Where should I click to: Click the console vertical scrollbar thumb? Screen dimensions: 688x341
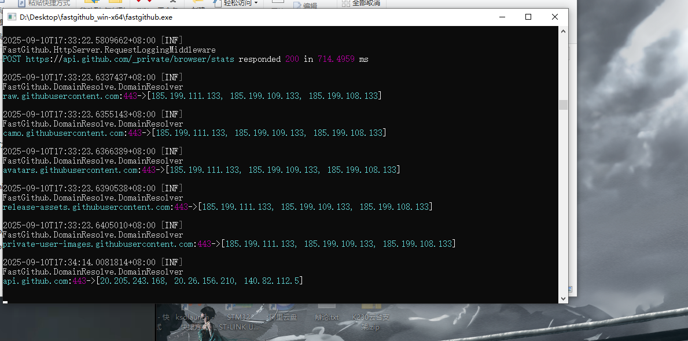pos(563,105)
